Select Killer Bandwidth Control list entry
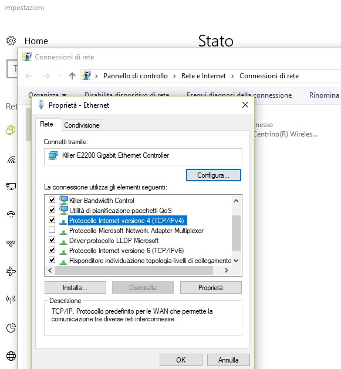Image resolution: width=341 pixels, height=369 pixels. tap(102, 201)
